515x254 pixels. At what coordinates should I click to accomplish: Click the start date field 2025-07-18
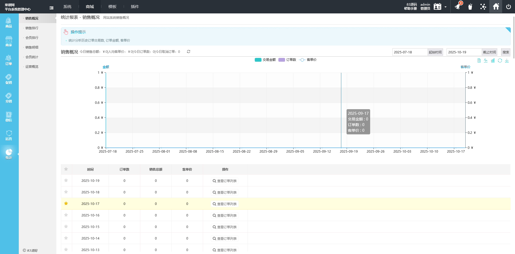[x=410, y=52]
